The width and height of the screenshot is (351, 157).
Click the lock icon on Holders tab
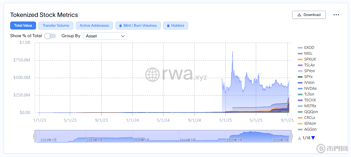[x=168, y=26]
